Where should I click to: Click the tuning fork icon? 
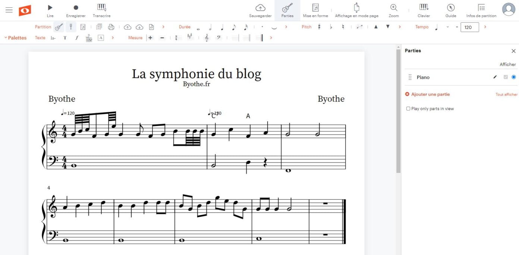[71, 26]
